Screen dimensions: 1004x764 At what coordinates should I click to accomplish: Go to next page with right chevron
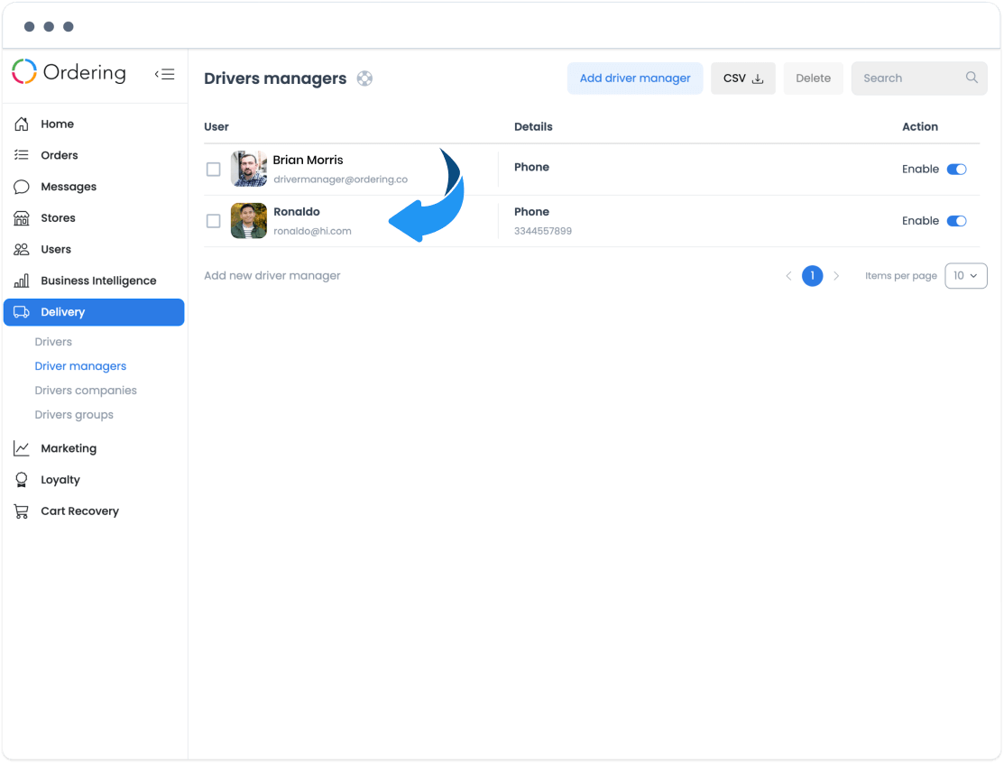click(x=836, y=276)
